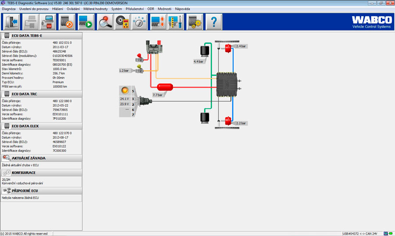Click the 4.4 bar bellows pressure label
The height and width of the screenshot is (236, 395).
click(x=198, y=61)
